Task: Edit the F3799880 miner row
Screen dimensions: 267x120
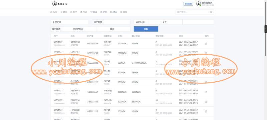Action: click(206, 111)
